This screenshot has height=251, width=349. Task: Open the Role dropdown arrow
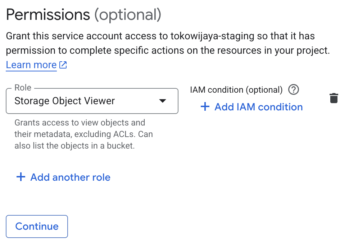click(x=163, y=101)
